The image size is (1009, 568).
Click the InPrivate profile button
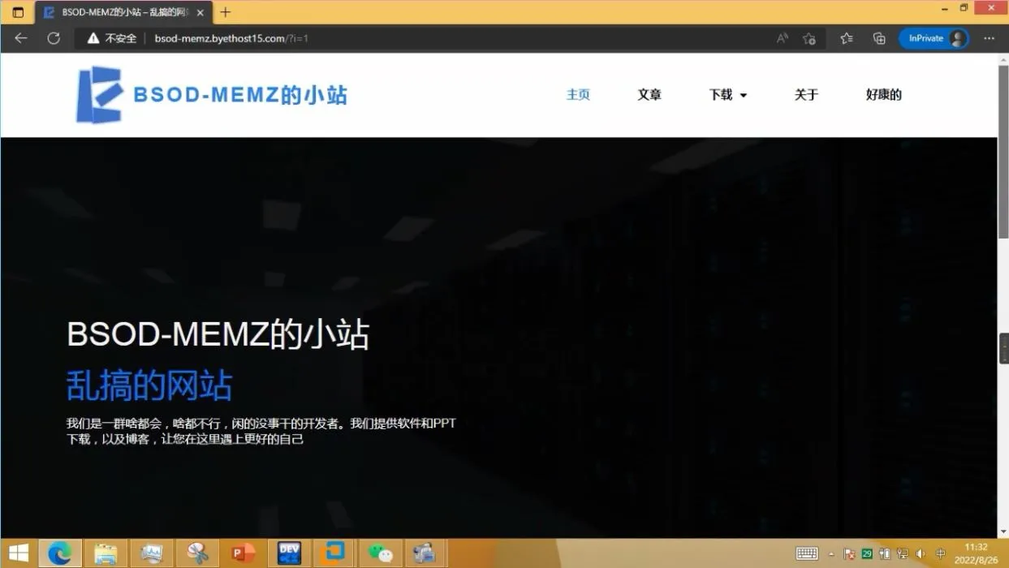934,38
